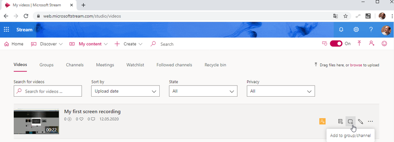This screenshot has width=394, height=142.
Task: Reload the page
Action: click(26, 16)
